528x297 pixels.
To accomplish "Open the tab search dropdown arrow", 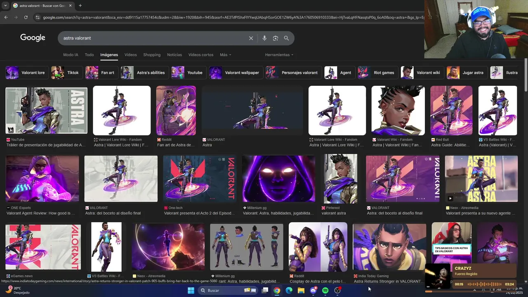I will click(x=5, y=5).
